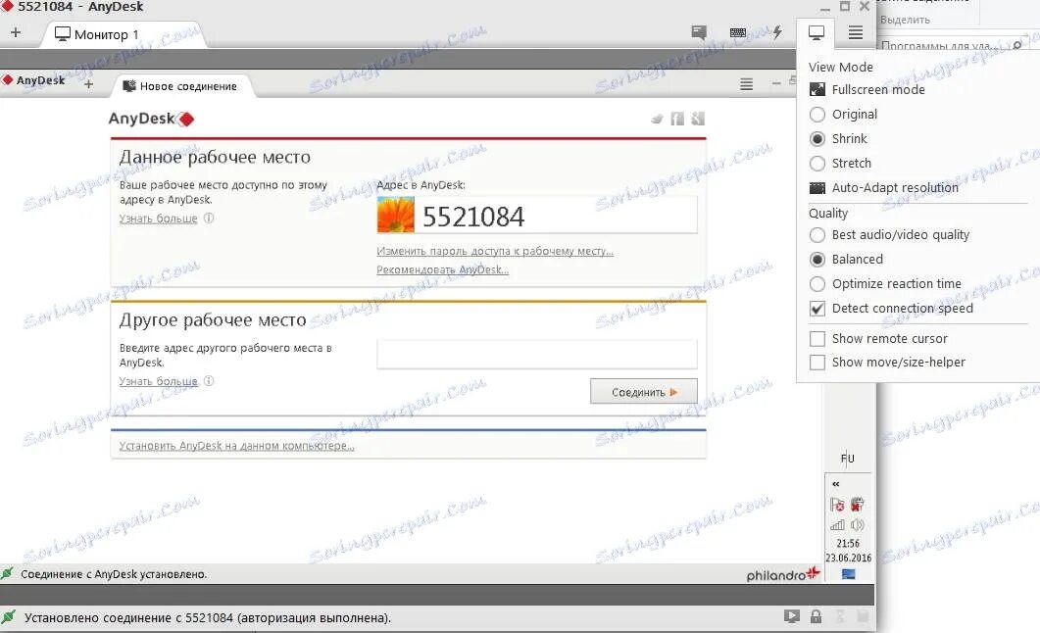Add a new session tab with plus

tap(16, 32)
